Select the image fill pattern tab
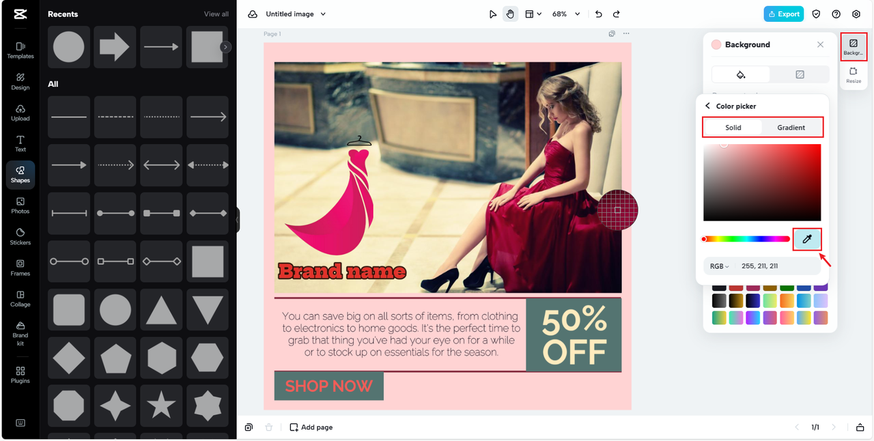The image size is (874, 441). (800, 74)
